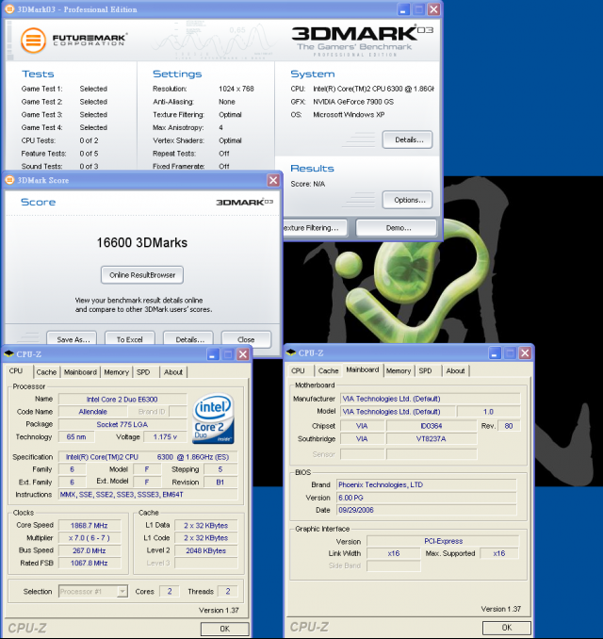The width and height of the screenshot is (603, 639).
Task: Select Mainboard tab in right CPU-Z window
Action: pos(362,369)
